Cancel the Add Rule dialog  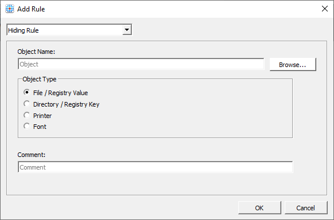point(306,207)
